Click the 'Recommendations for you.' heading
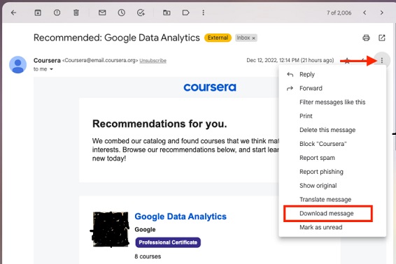 coord(160,124)
